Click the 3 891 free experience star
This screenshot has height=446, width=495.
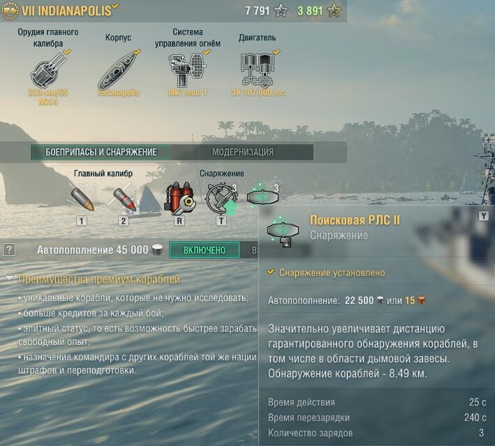pos(334,11)
